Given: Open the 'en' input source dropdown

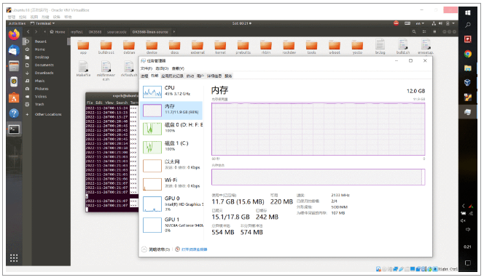Looking at the screenshot, I should pos(420,23).
